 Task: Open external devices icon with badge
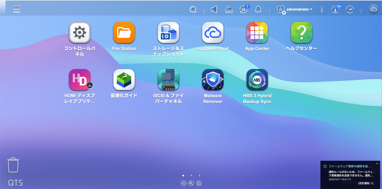[244, 10]
